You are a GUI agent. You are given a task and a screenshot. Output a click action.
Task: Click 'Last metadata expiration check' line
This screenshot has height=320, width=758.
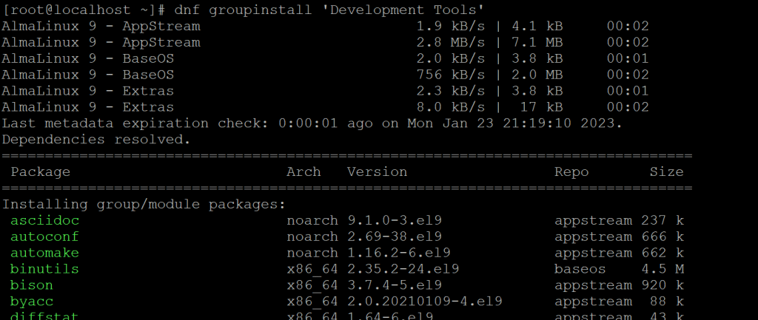[312, 123]
